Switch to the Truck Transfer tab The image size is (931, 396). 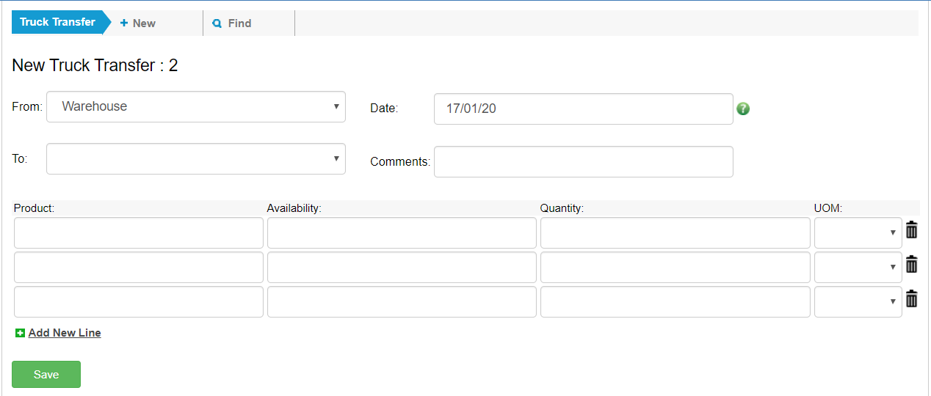[x=57, y=23]
